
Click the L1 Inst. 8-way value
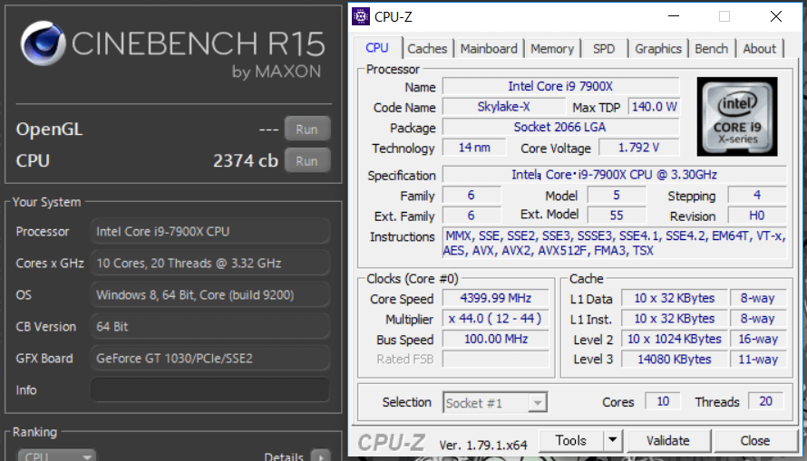point(758,319)
